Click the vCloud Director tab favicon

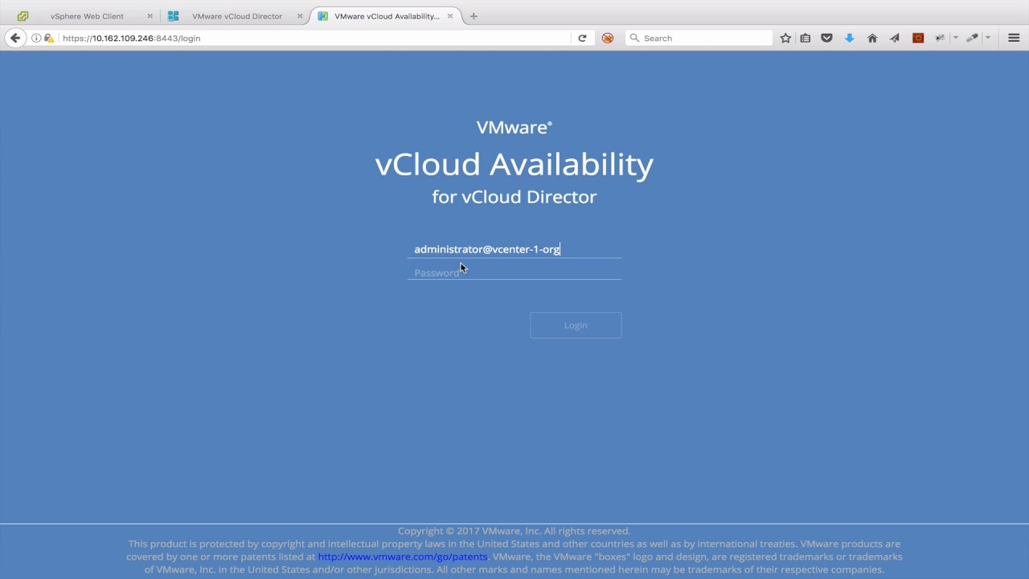[x=173, y=16]
